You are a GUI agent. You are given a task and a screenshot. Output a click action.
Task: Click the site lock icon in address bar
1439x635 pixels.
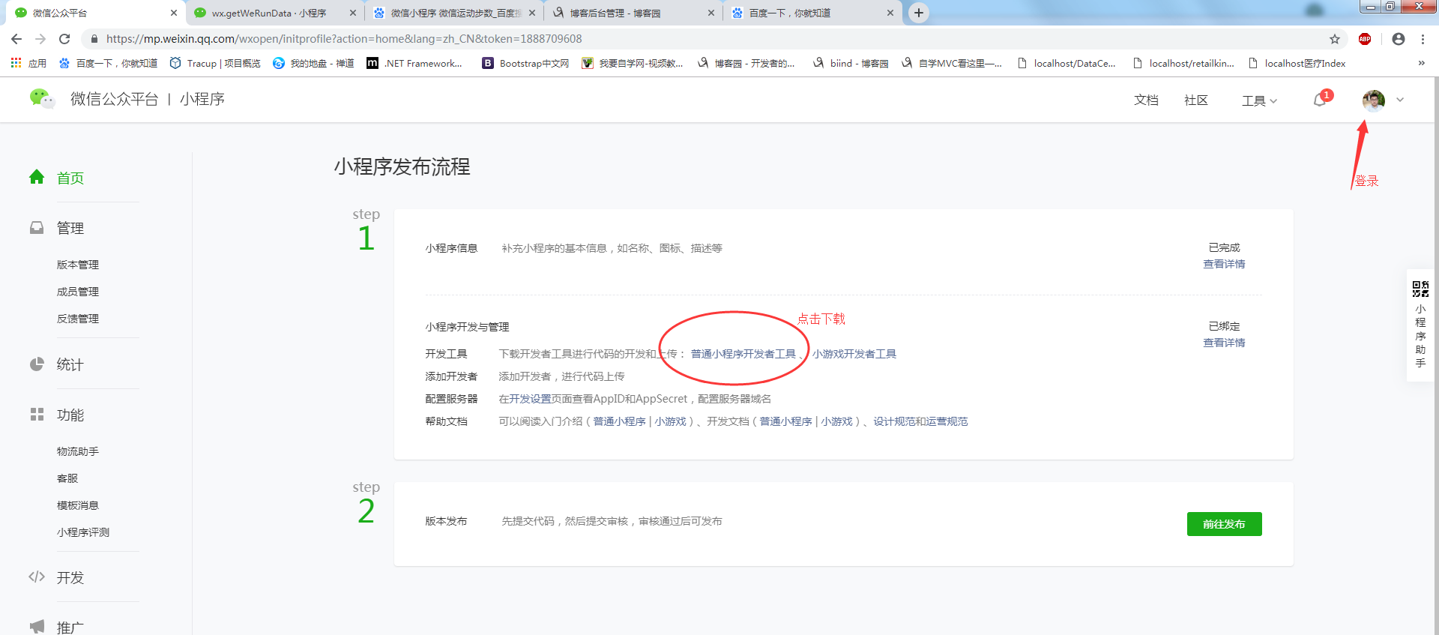click(x=94, y=39)
